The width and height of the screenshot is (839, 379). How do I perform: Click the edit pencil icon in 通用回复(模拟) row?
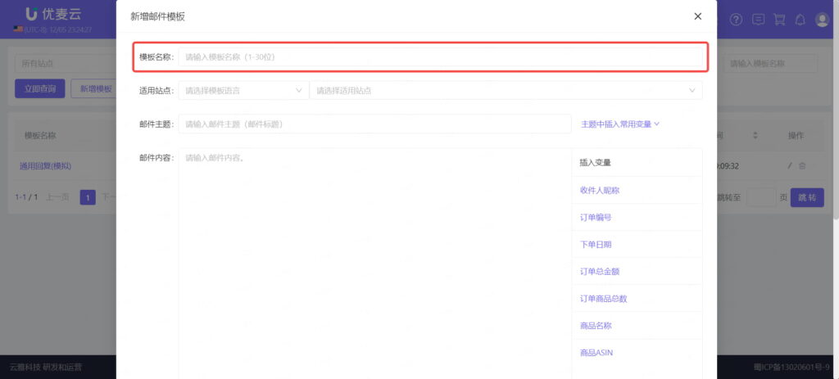[x=789, y=165]
